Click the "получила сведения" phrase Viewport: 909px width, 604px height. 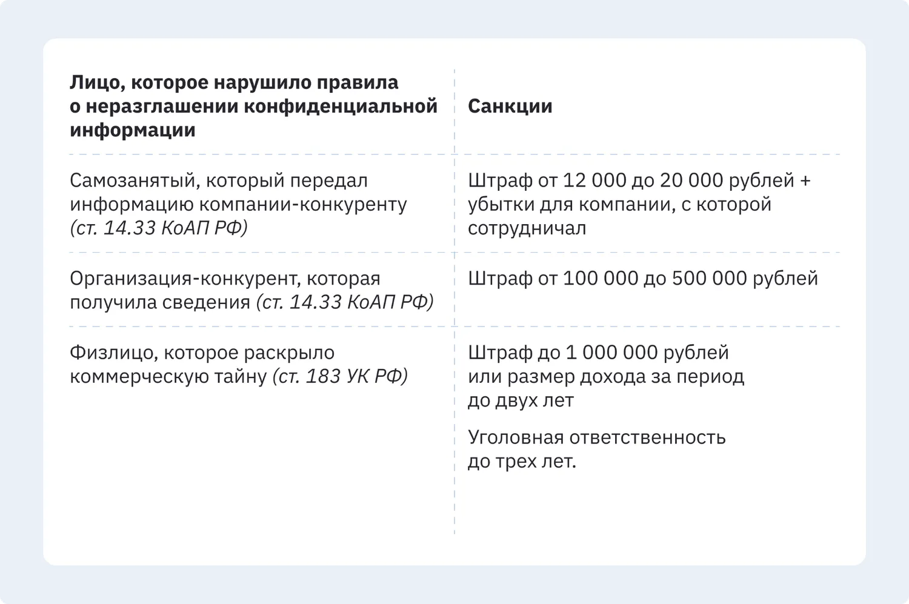pos(160,302)
